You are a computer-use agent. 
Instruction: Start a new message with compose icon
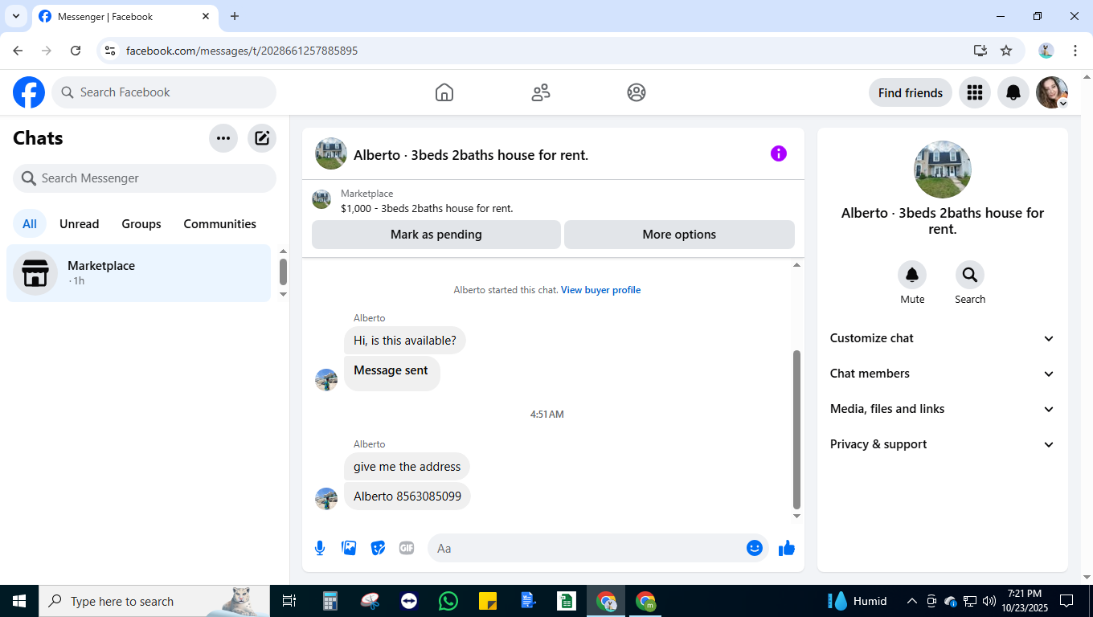pyautogui.click(x=262, y=138)
